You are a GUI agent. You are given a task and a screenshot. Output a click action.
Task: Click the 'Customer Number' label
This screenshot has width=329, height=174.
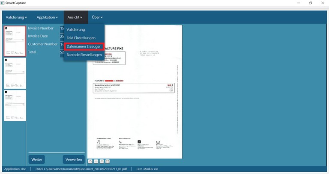tap(43, 44)
